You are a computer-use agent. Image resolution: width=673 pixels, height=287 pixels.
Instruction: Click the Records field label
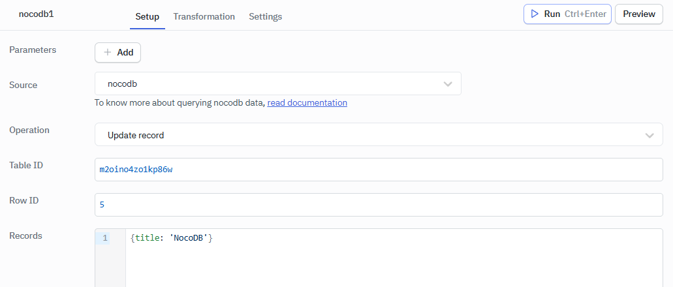click(25, 235)
